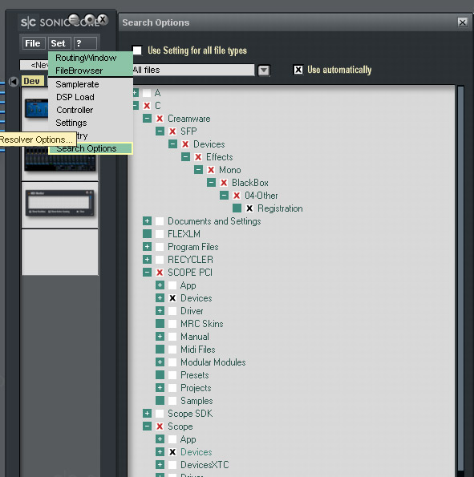Collapse the 04-Other folder node
Image resolution: width=474 pixels, height=477 pixels.
coord(224,196)
